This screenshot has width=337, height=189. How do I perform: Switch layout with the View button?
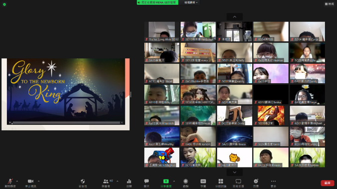point(330,4)
